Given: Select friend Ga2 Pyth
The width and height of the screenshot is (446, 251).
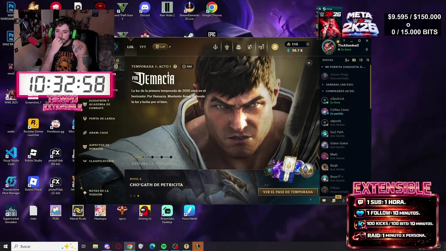Looking at the screenshot, I should coord(345,134).
